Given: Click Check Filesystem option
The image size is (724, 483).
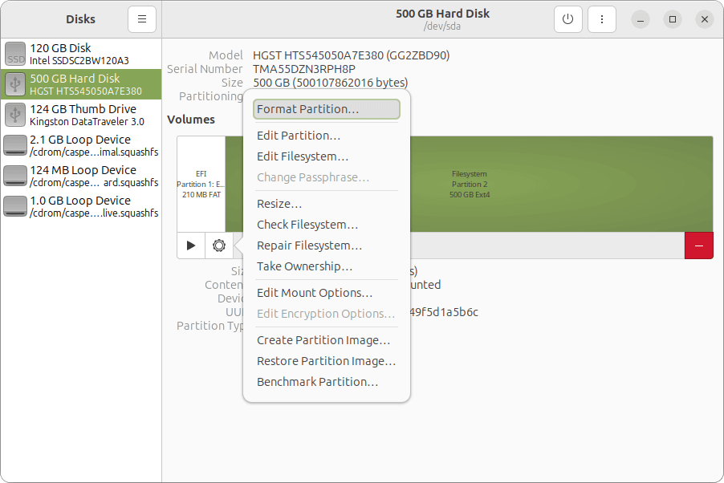Looking at the screenshot, I should [307, 225].
